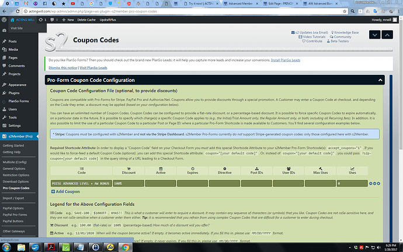This screenshot has width=403, height=252.
Task: Open PlanSo Forms in the sidebar
Action: 19,101
